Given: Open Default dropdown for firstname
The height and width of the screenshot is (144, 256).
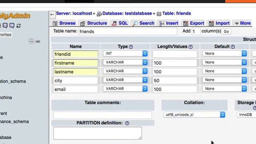Looking at the screenshot, I should coord(225,62).
